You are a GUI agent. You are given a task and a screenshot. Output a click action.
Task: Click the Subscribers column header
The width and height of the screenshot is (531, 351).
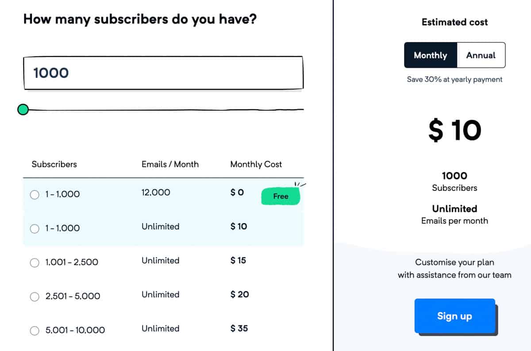[54, 164]
